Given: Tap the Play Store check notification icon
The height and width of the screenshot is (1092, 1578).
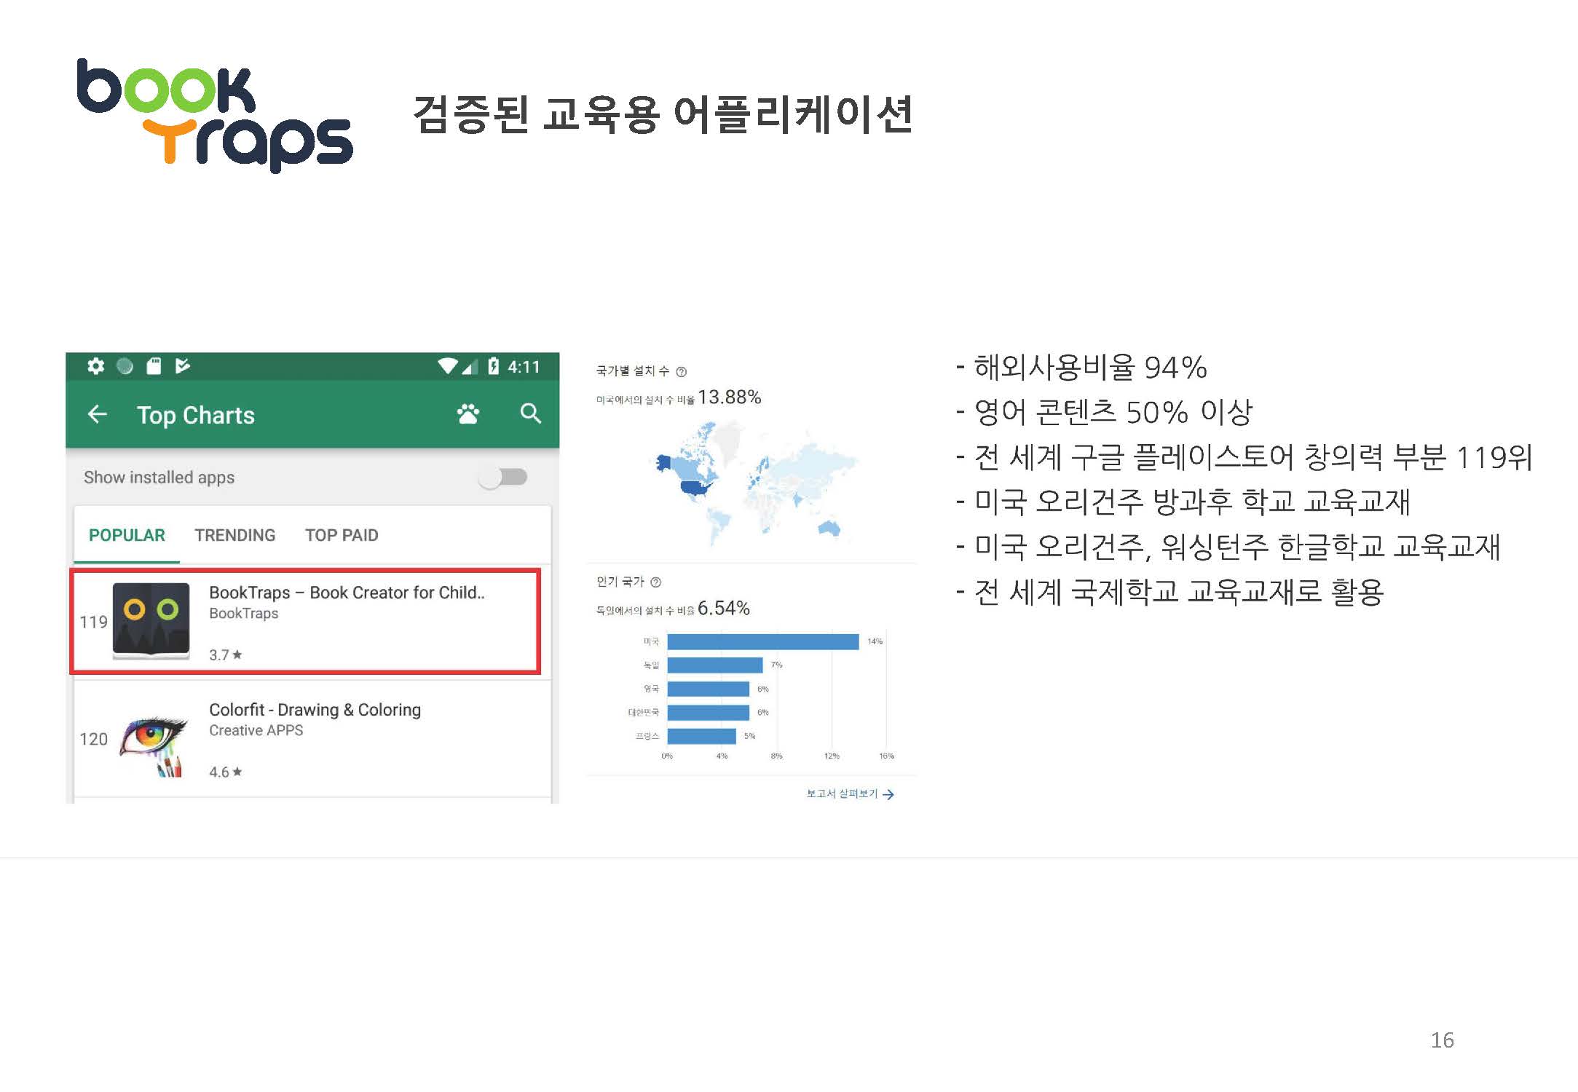Looking at the screenshot, I should coord(183,365).
